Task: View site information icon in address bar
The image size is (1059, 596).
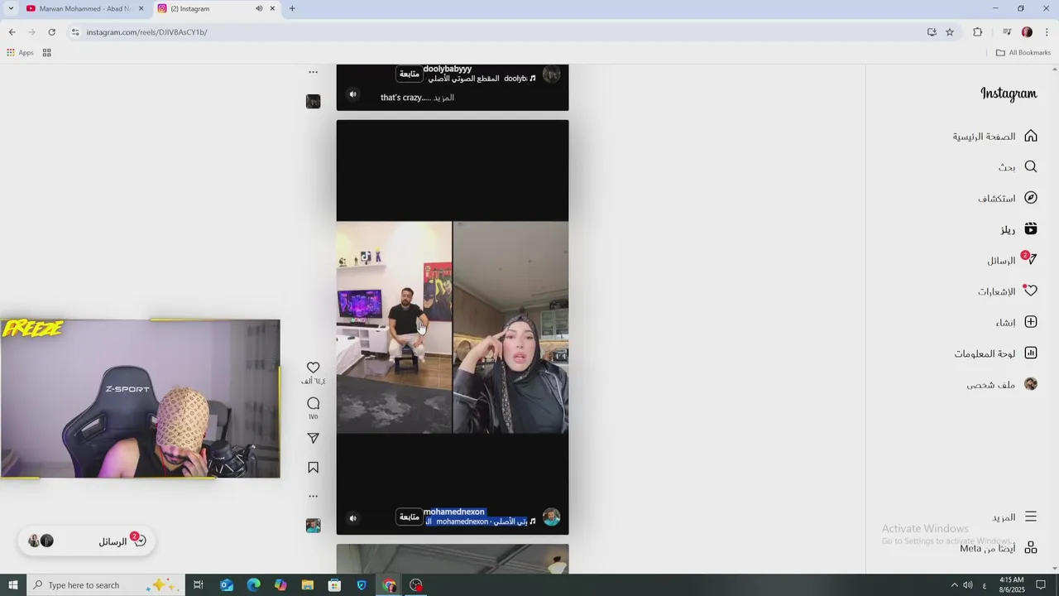Action: tap(75, 32)
